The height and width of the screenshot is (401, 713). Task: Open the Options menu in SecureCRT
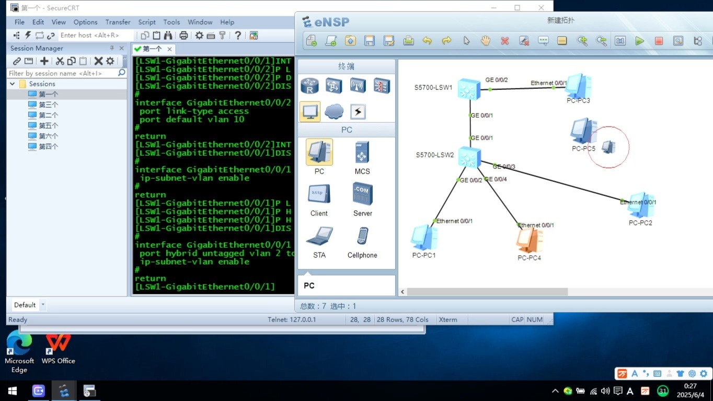85,22
